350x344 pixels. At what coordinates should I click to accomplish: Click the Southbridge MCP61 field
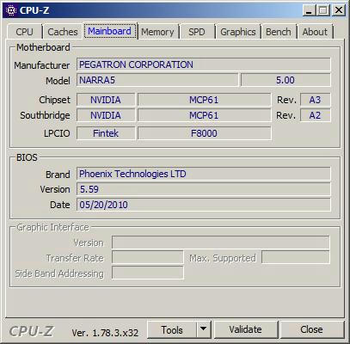pos(204,115)
